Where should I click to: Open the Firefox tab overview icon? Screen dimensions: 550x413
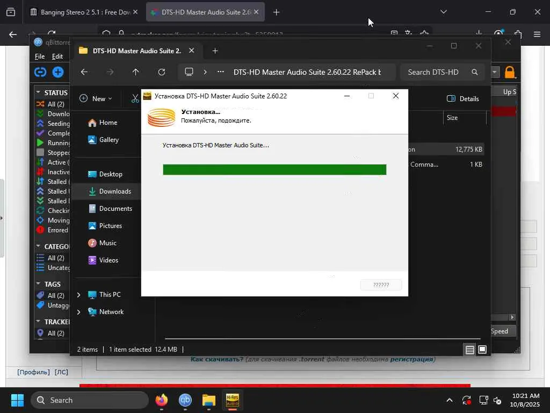click(x=11, y=12)
